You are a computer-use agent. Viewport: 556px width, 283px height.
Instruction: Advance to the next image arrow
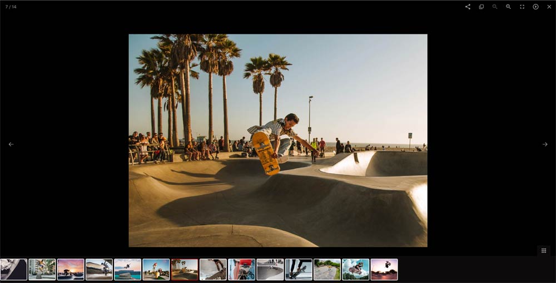[x=545, y=144]
